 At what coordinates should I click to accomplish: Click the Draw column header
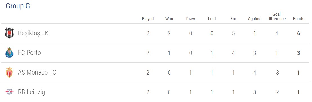pos(191,19)
